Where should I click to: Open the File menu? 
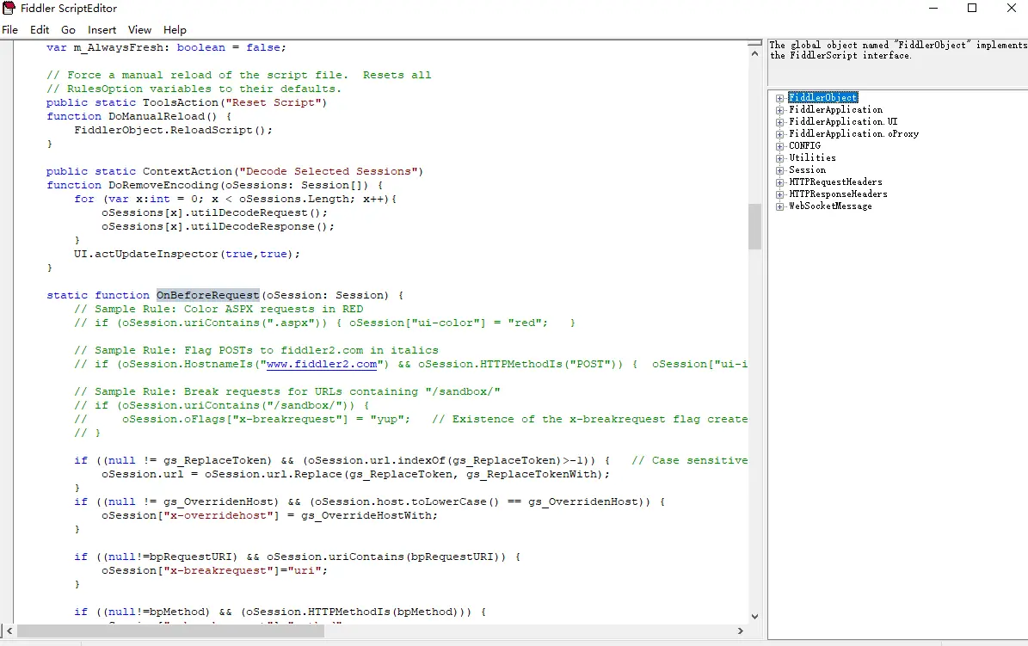click(x=9, y=29)
